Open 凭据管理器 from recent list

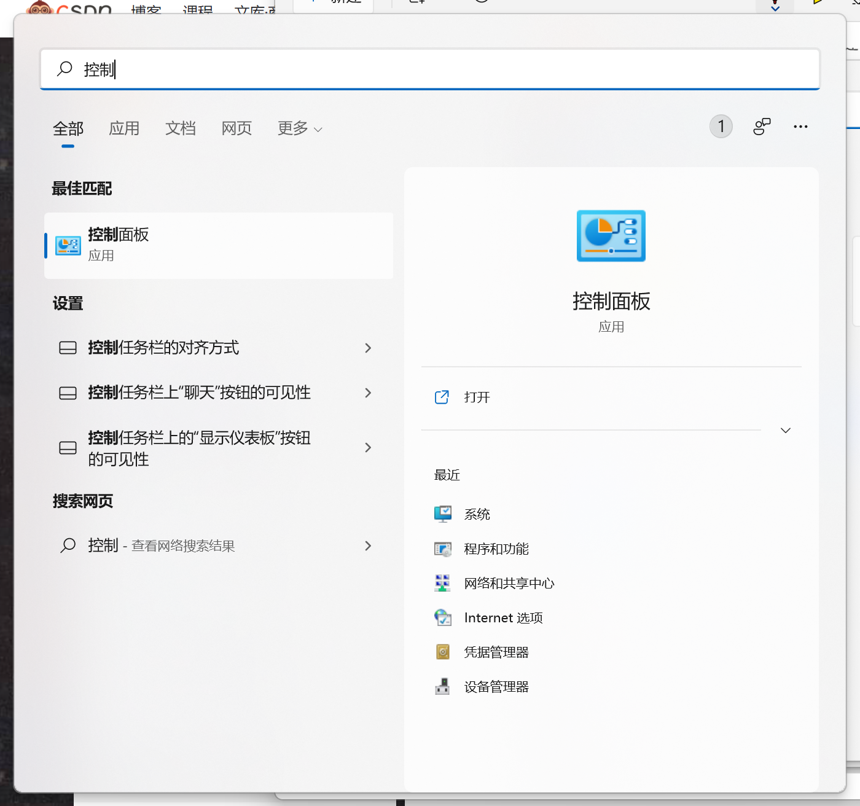tap(496, 652)
